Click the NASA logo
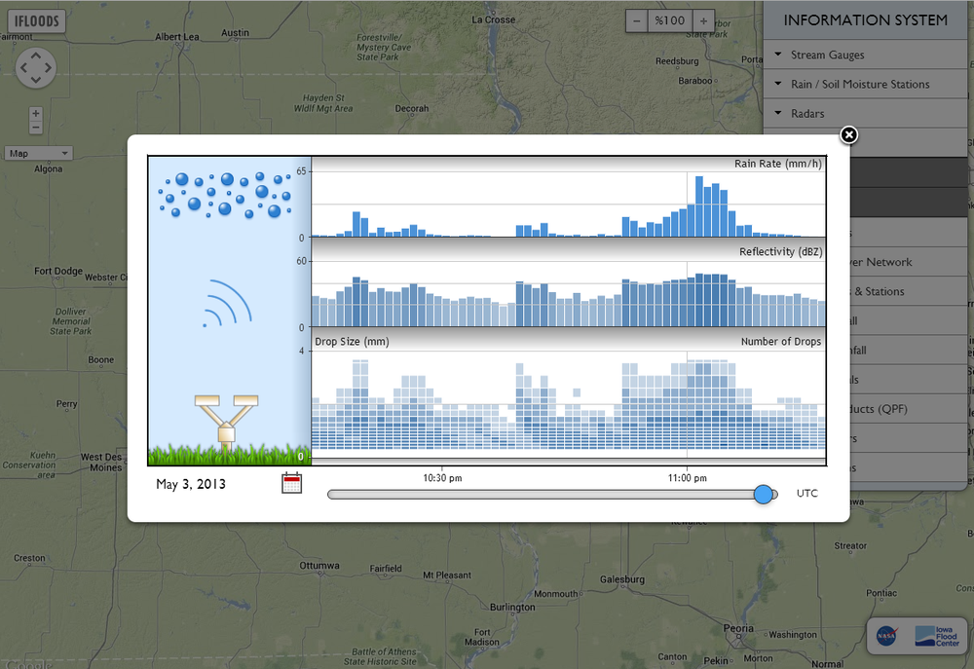974x669 pixels. pyautogui.click(x=886, y=636)
